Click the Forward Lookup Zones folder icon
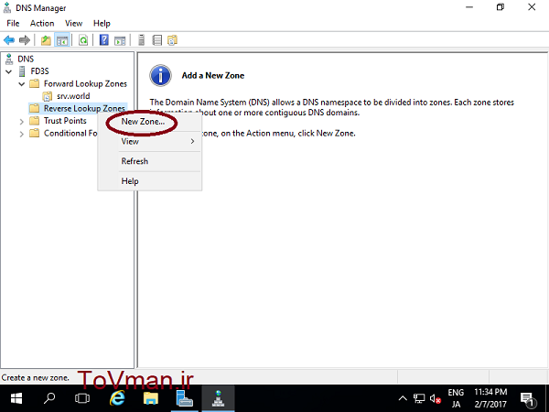Screen dimensions: 549x412 coord(35,83)
